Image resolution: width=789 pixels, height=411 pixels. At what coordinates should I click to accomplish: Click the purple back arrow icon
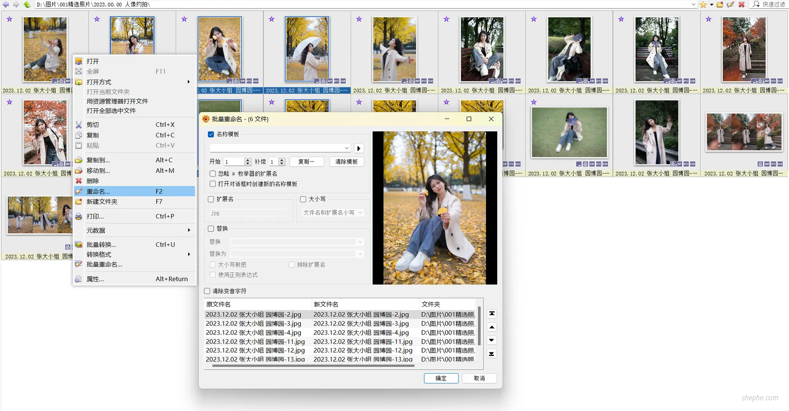click(x=6, y=5)
